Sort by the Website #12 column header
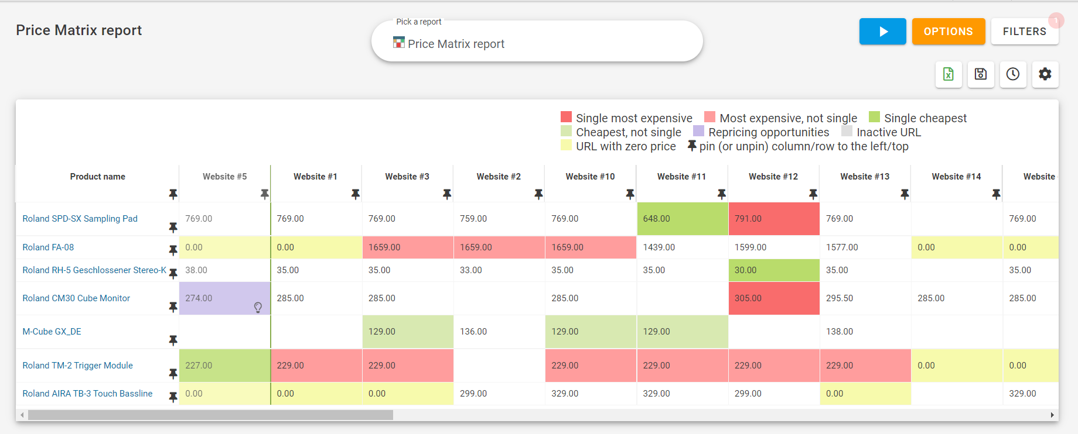Screen dimensions: 1078x434 [x=773, y=177]
